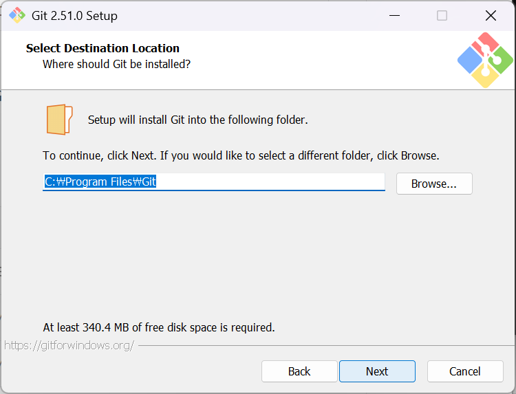Click the 'To continue, click Next' instruction text
Viewport: 516px width, 394px height.
(x=241, y=155)
